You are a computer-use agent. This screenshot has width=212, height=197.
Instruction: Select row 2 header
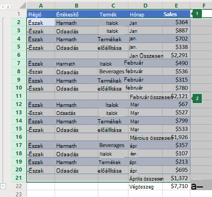point(19,22)
